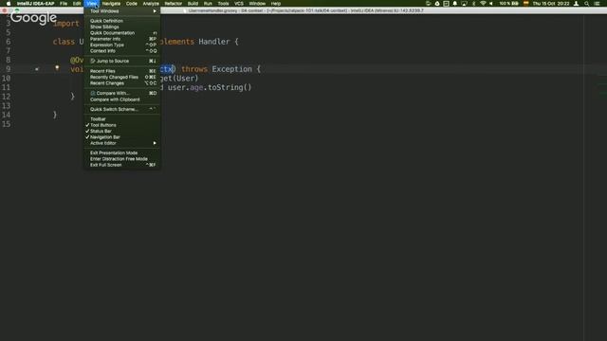
Task: Click the word Exception in the editor
Action: coord(231,69)
